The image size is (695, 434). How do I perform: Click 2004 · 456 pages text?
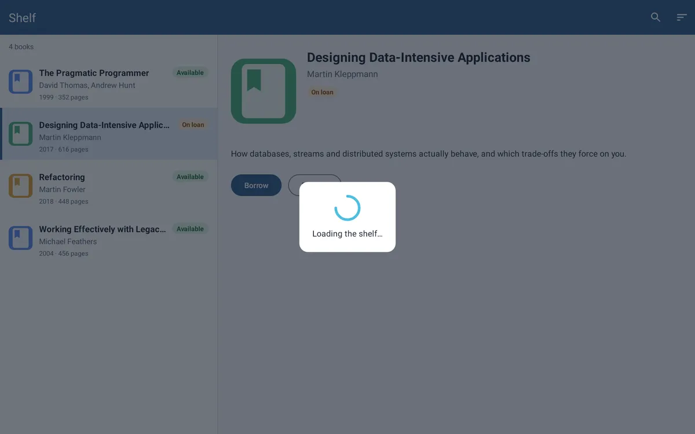click(x=64, y=253)
